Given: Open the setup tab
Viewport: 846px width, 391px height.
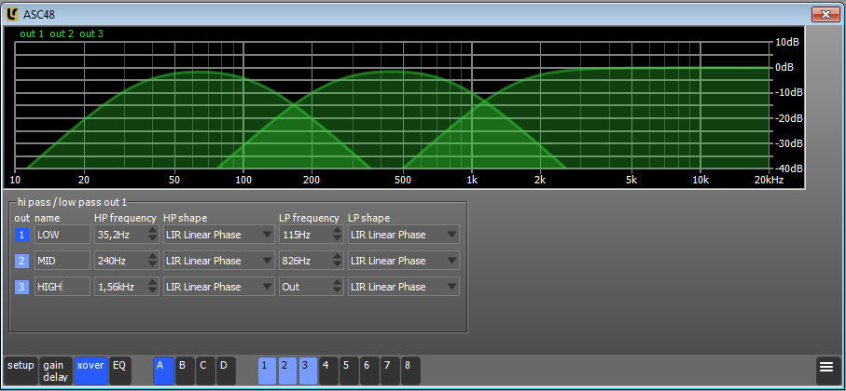Looking at the screenshot, I should pyautogui.click(x=21, y=371).
